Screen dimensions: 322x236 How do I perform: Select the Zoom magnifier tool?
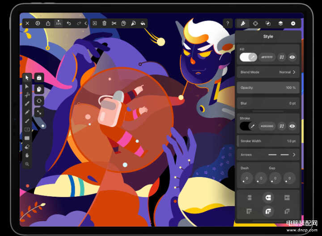coord(27,164)
